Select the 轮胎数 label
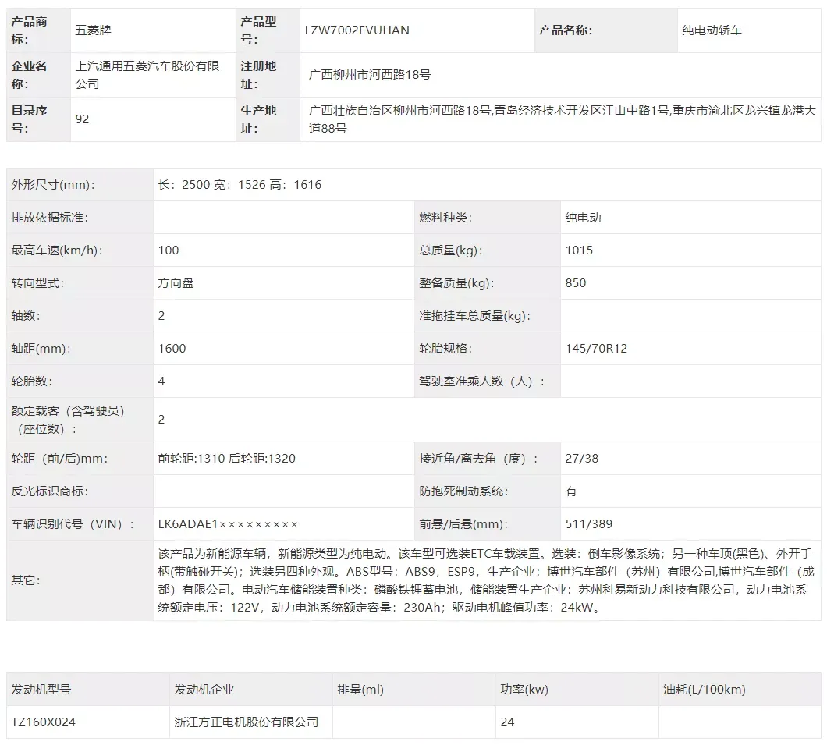 click(x=32, y=381)
